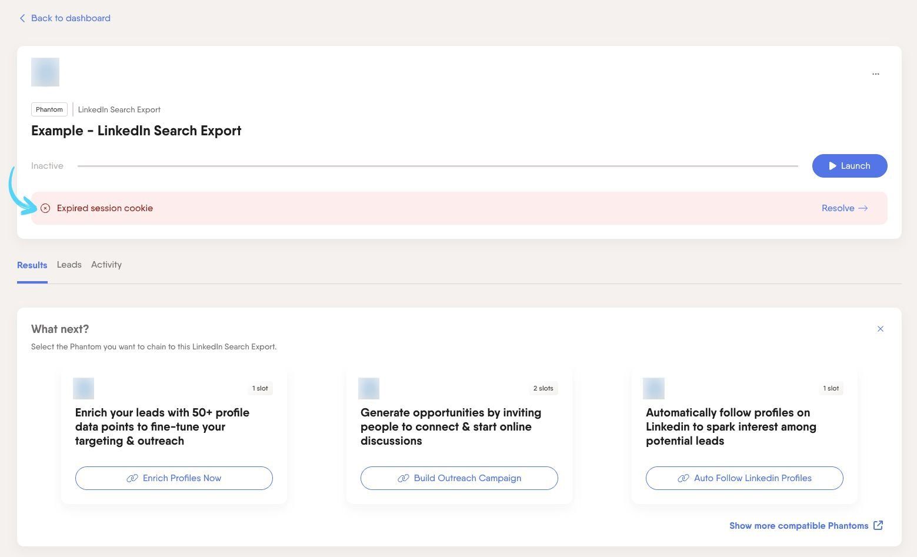Click Enrich Profiles Now button
This screenshot has width=917, height=557.
(174, 478)
